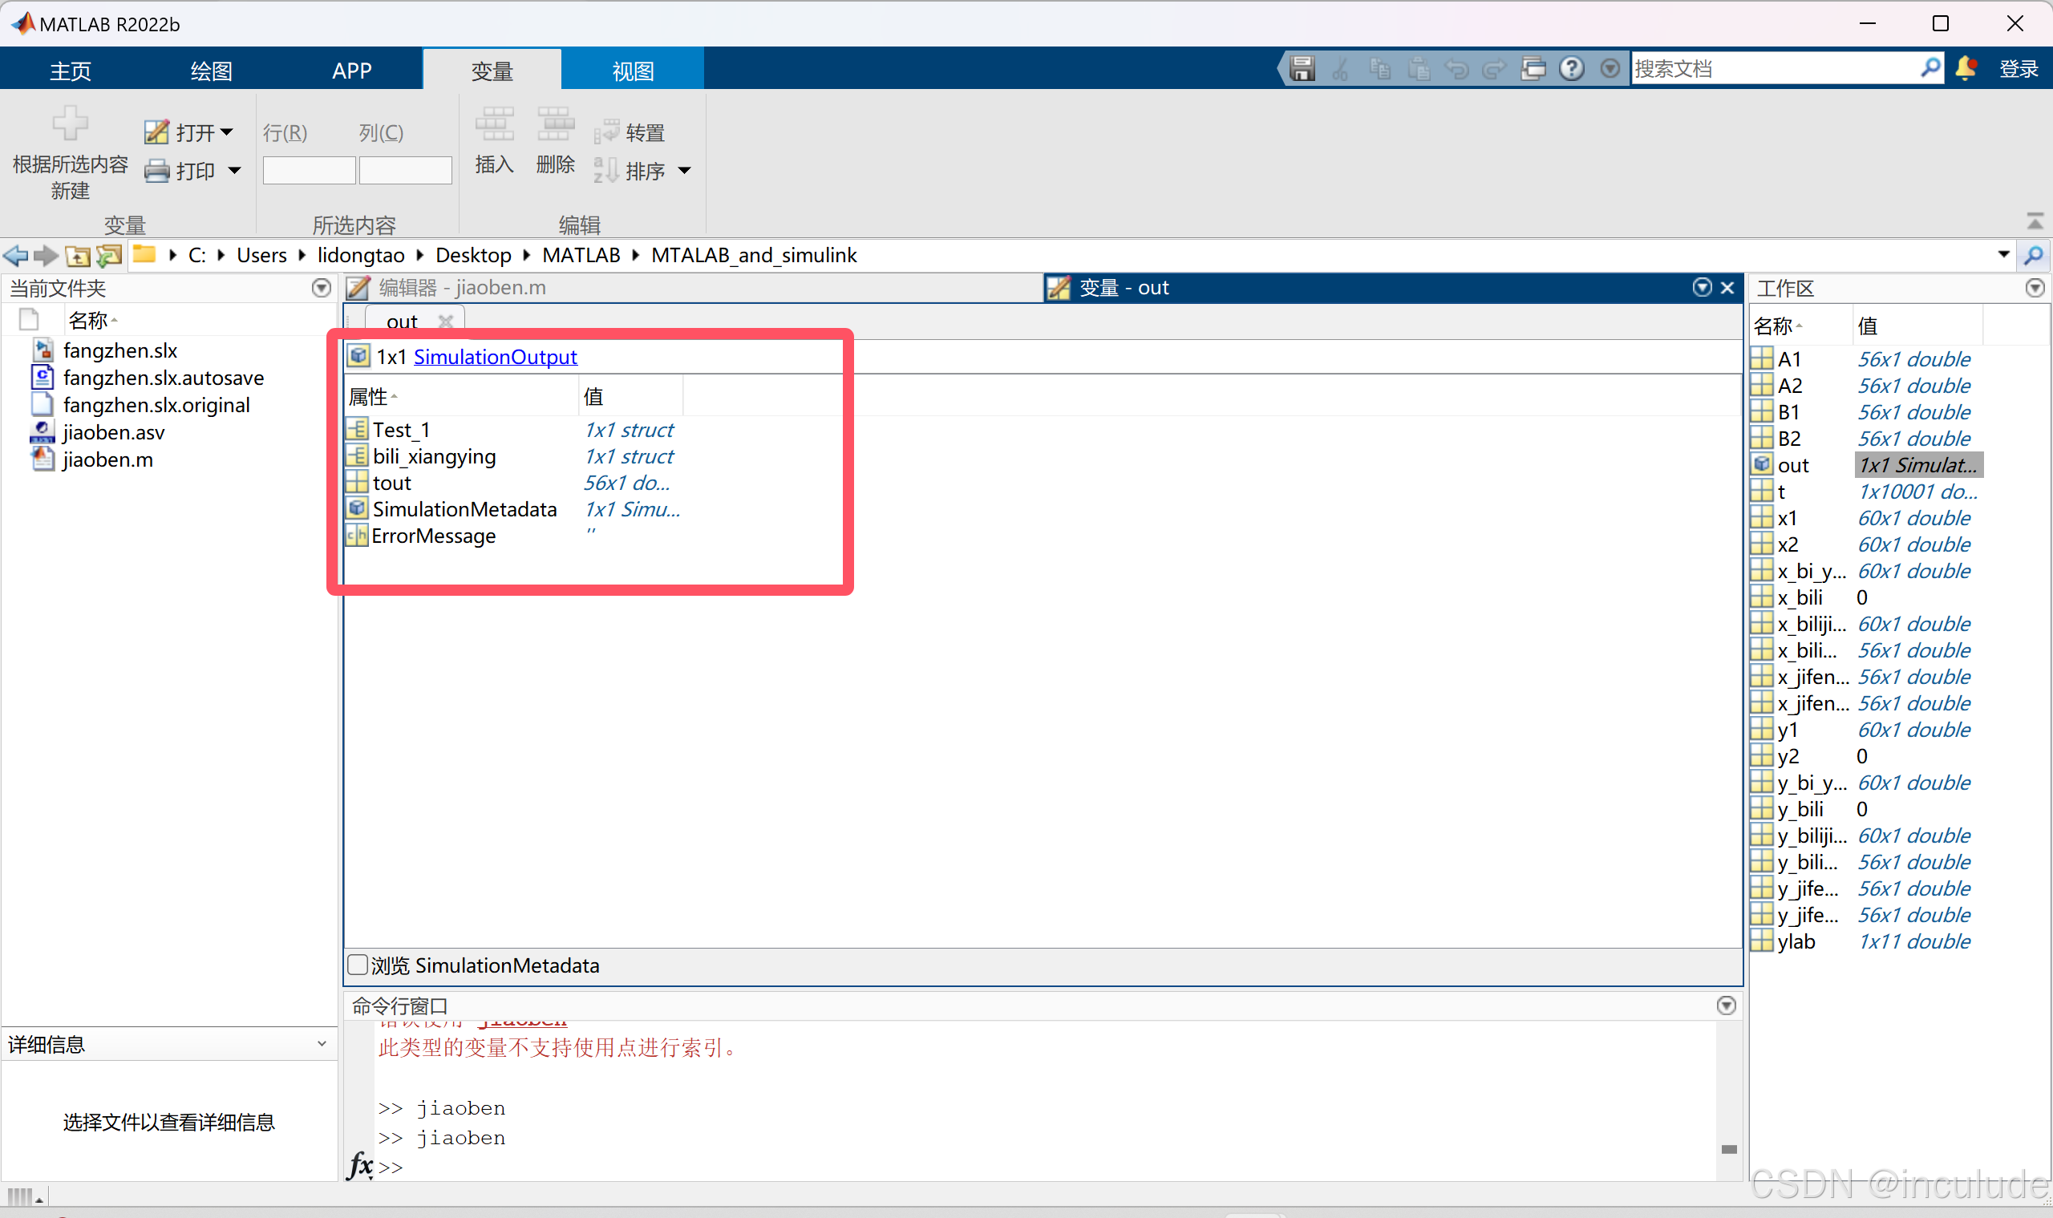Open the 排序 sort dropdown
Viewport: 2053px width, 1218px height.
coord(684,171)
